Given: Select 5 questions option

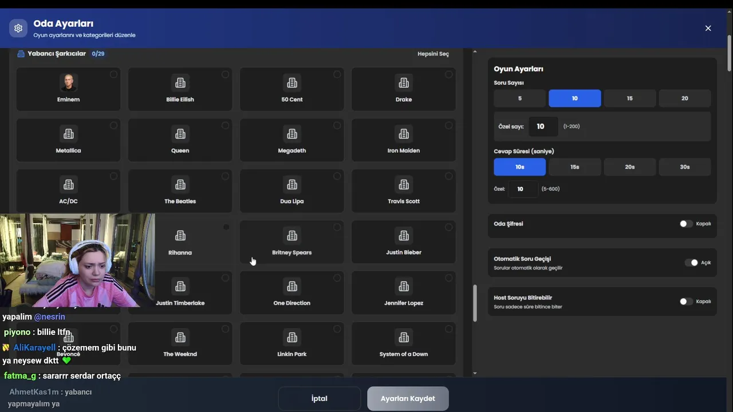Looking at the screenshot, I should click(x=520, y=98).
